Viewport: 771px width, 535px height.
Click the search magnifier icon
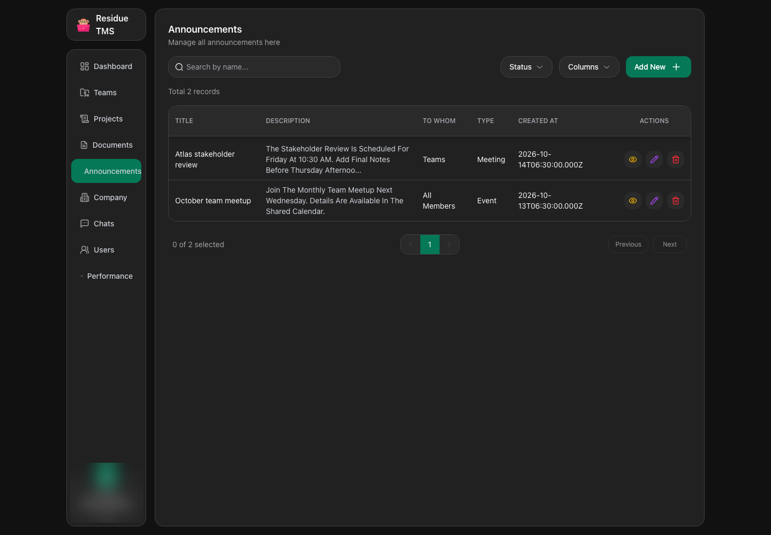179,67
